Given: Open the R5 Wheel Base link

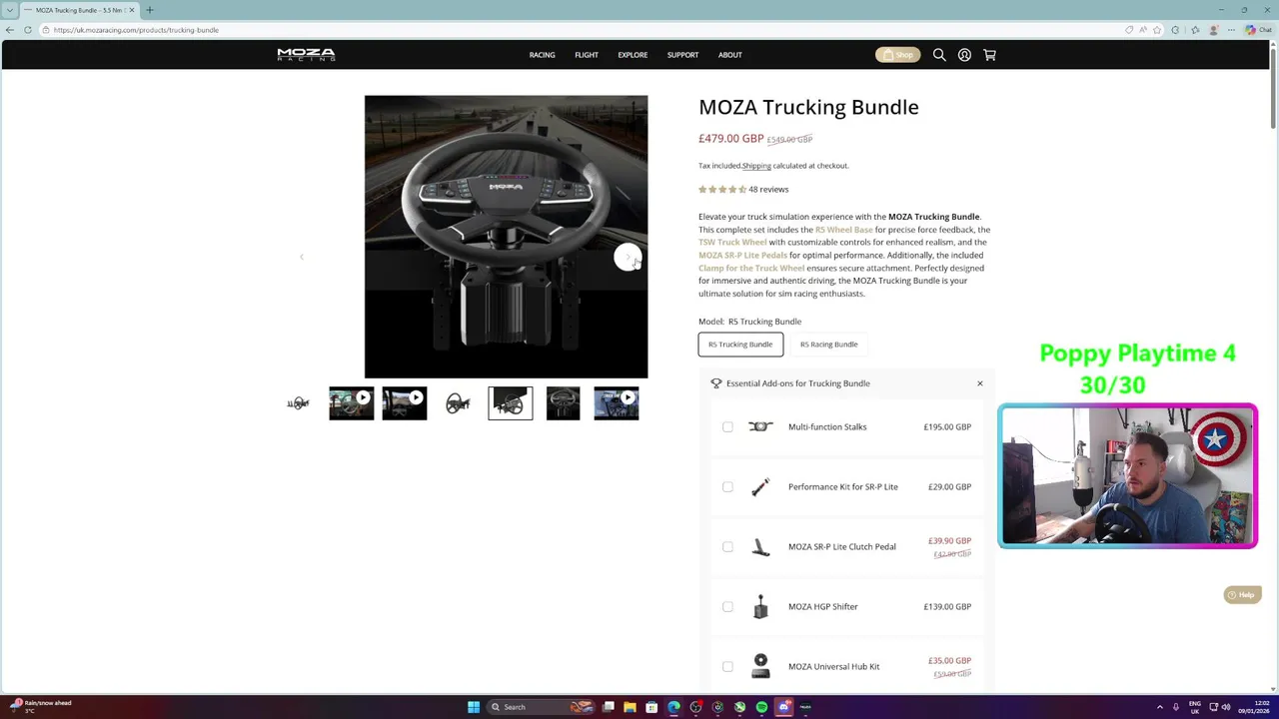Looking at the screenshot, I should (x=843, y=230).
